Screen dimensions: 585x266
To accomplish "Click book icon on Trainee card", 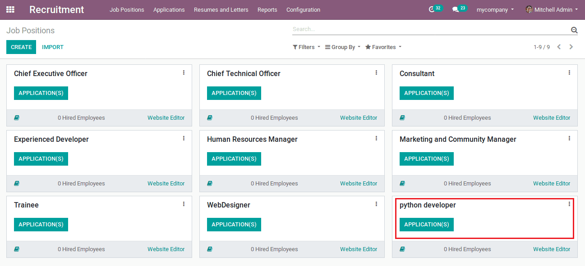I will [17, 249].
